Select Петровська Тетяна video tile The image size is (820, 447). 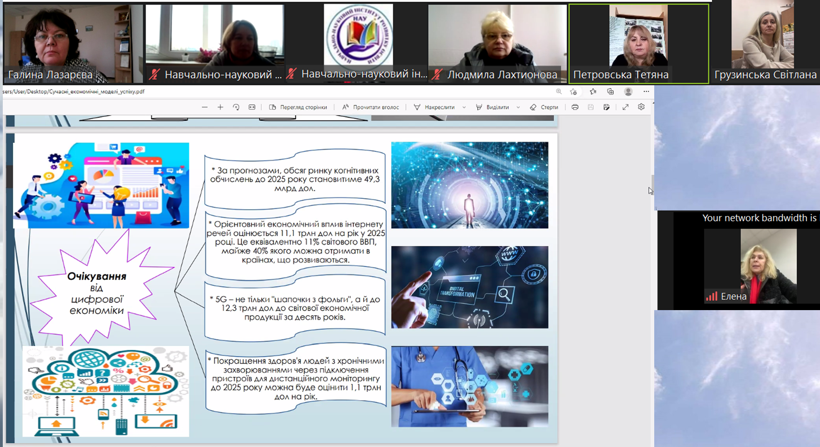pyautogui.click(x=638, y=44)
